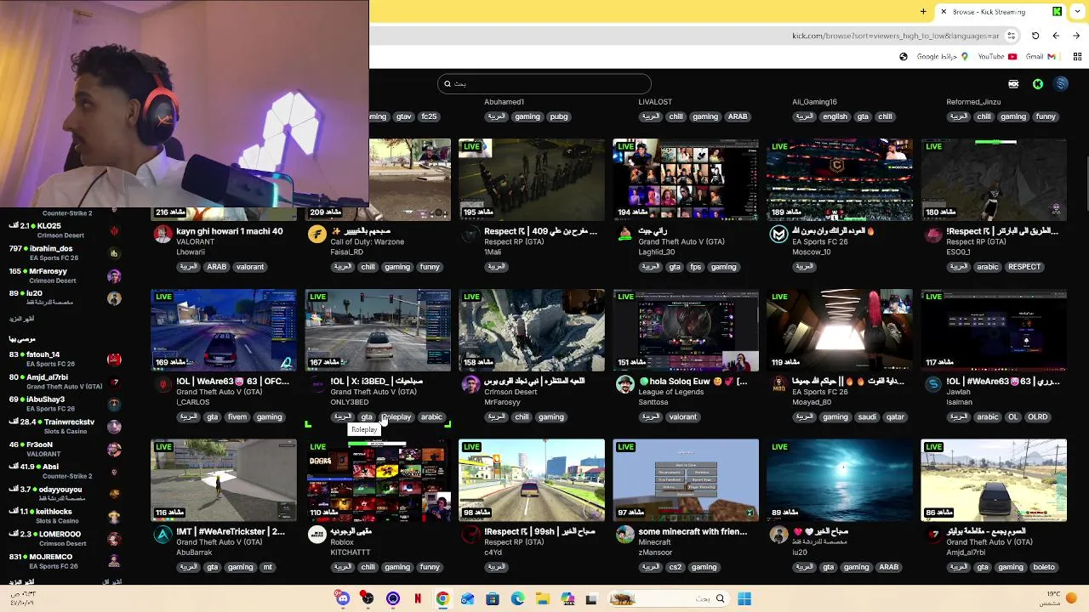Open Respect RP 195 viewers stream thumbnail

(532, 179)
